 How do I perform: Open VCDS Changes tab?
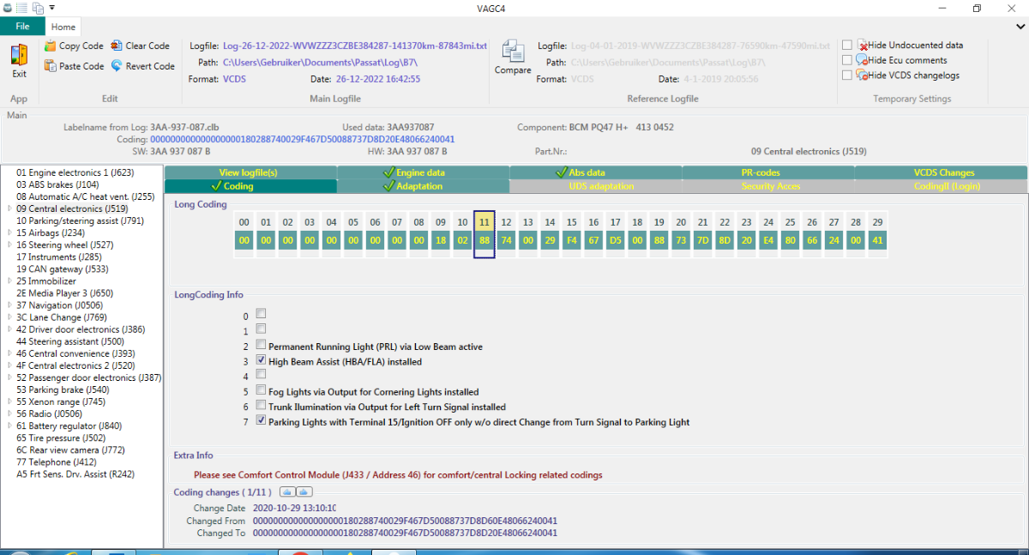(941, 172)
